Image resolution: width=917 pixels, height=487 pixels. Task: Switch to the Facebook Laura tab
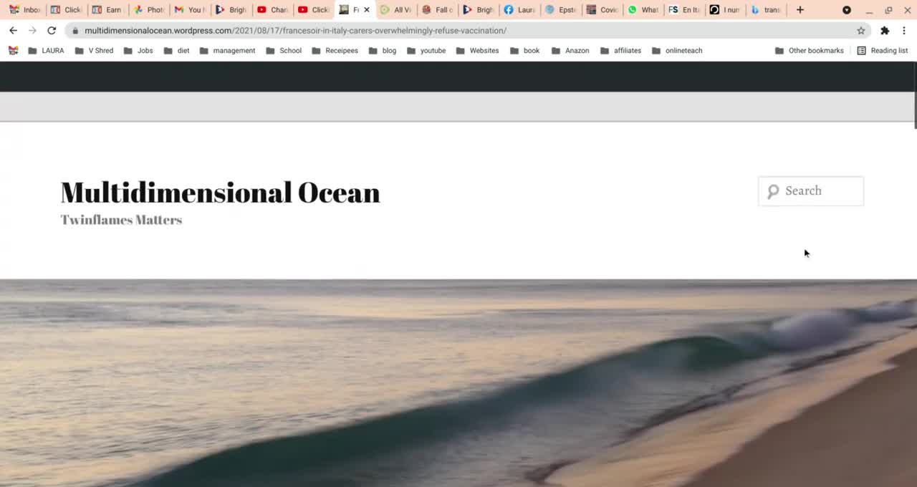point(519,10)
